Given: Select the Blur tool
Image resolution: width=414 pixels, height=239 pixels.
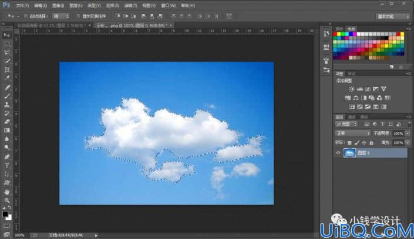Looking at the screenshot, I should [7, 139].
